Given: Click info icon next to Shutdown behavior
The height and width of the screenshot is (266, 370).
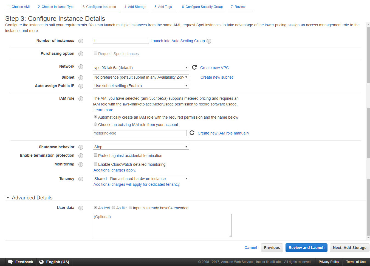Looking at the screenshot, I should pyautogui.click(x=81, y=147).
